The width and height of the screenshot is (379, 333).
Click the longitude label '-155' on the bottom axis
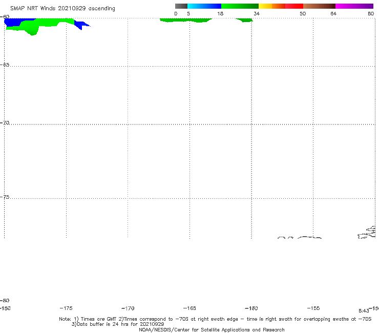[x=313, y=308]
